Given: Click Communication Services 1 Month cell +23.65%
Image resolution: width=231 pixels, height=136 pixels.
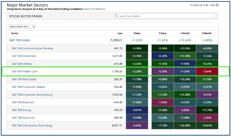Looking at the screenshot, I should 185,48.
